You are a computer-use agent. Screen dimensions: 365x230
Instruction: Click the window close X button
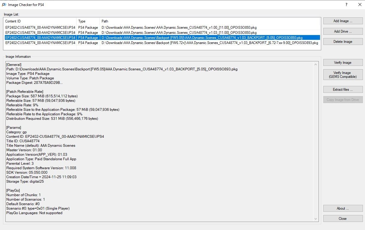[360, 5]
